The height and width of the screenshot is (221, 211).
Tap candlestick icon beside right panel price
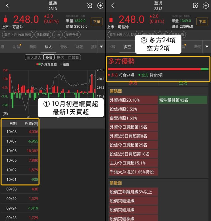(111, 19)
